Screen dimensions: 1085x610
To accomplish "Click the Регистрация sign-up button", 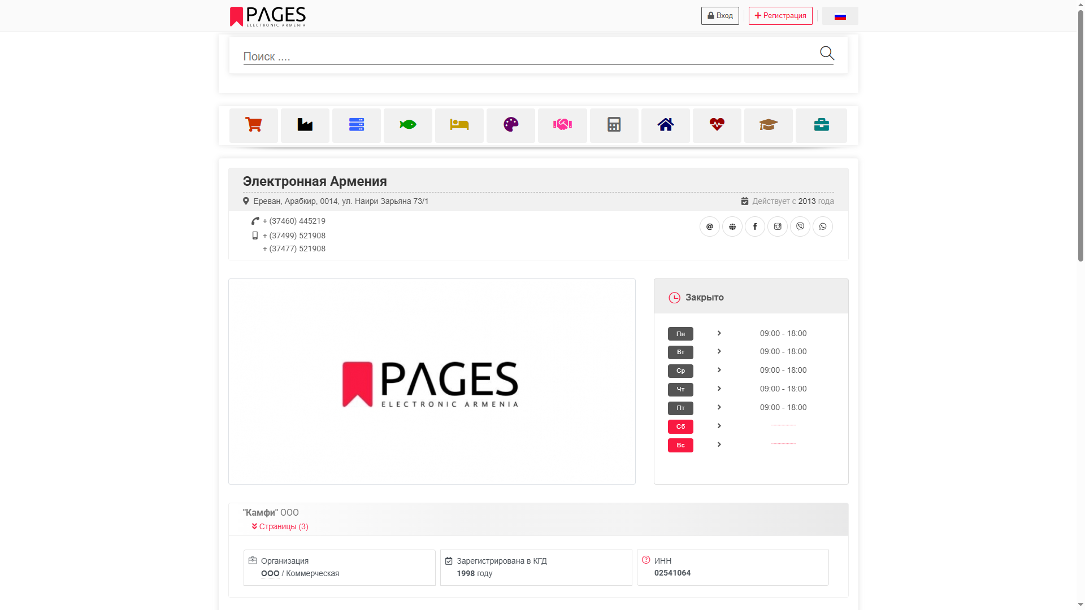I will click(x=780, y=16).
